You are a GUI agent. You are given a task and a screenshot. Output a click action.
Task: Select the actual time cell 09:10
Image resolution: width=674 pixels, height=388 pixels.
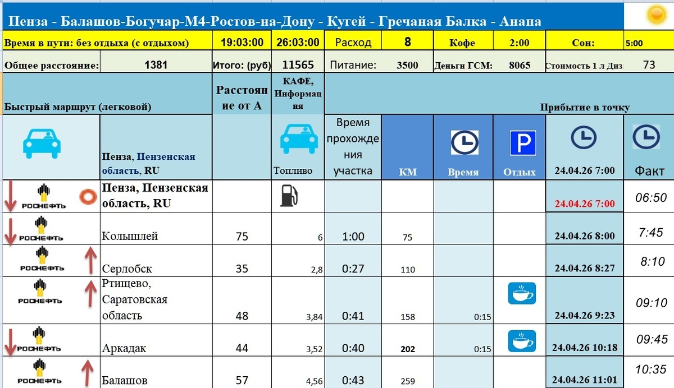coord(648,300)
